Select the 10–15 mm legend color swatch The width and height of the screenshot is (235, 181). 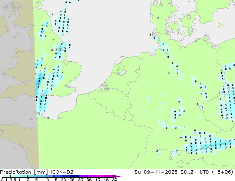pos(49,176)
